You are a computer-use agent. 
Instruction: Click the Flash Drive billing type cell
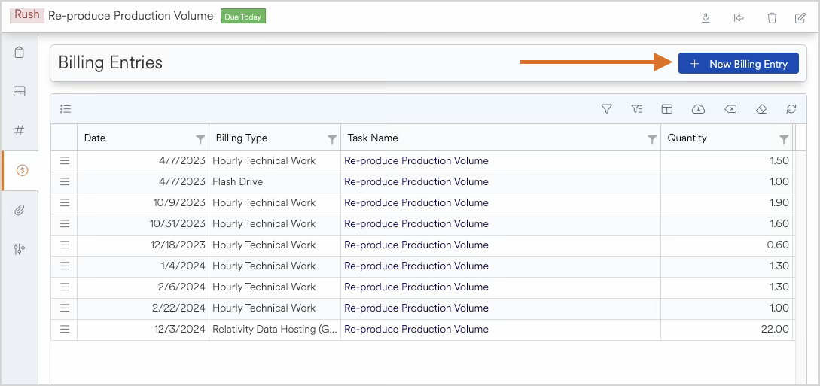(275, 182)
